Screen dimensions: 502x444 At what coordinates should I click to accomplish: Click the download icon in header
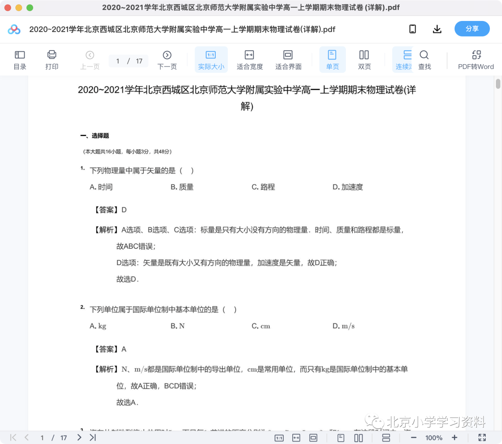437,29
